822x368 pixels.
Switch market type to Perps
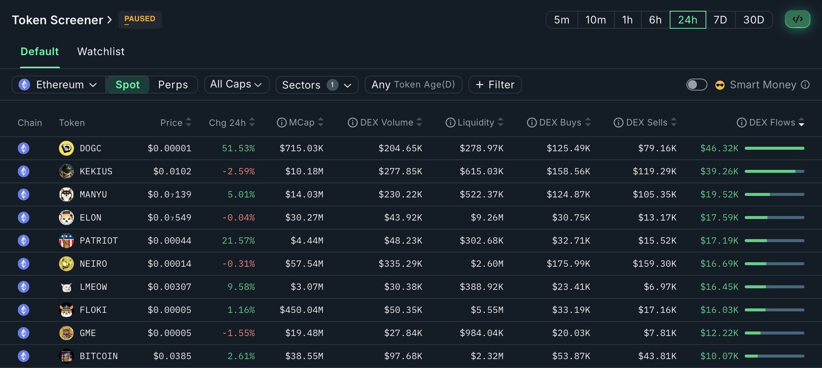point(173,84)
